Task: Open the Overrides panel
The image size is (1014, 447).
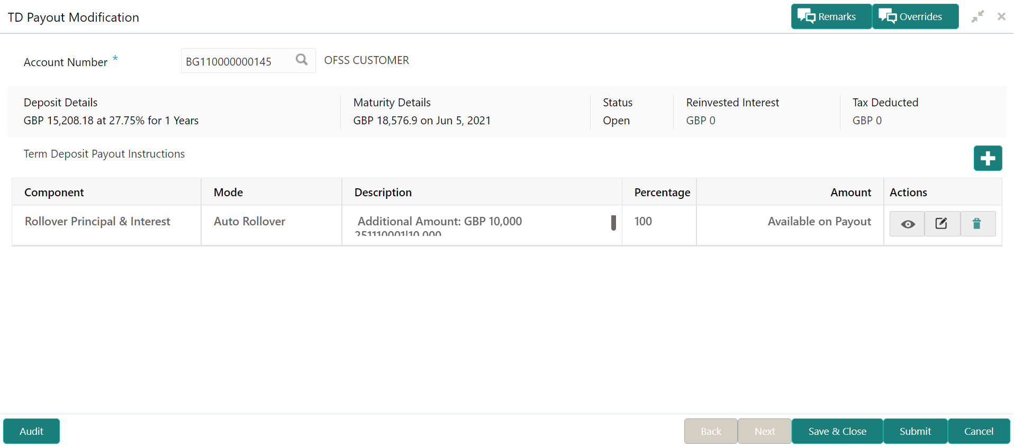Action: coord(915,16)
